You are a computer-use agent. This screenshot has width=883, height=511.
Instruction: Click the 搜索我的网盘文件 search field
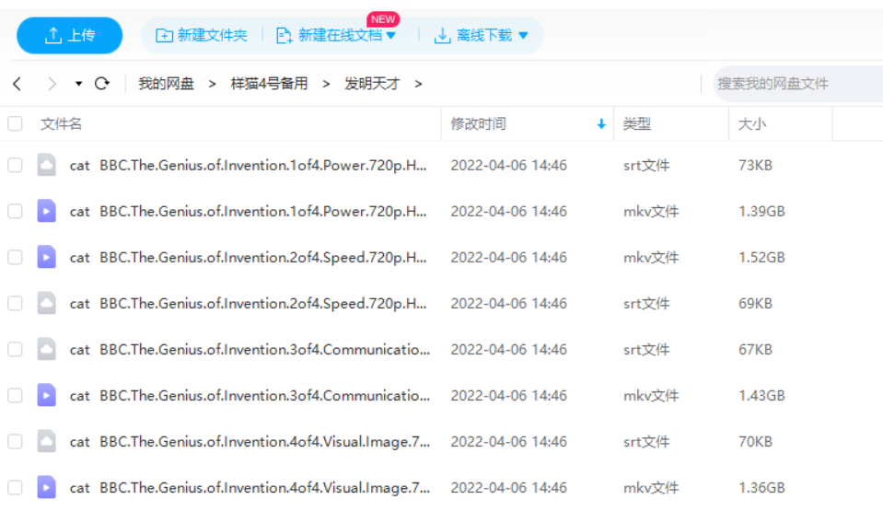pyautogui.click(x=792, y=84)
